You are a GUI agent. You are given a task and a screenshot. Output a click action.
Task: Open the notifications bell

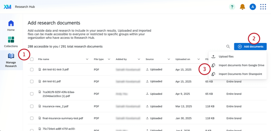[x=242, y=7]
